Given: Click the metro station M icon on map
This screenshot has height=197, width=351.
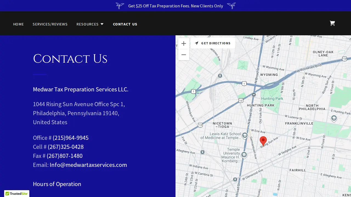Looking at the screenshot, I should [254, 95].
